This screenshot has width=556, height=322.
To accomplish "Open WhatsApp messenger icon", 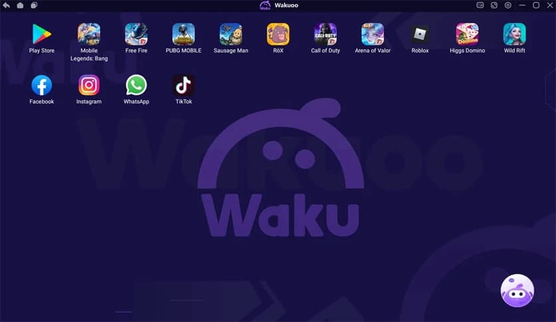I will click(x=136, y=85).
